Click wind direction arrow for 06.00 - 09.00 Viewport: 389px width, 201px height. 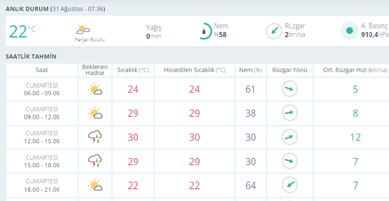pyautogui.click(x=290, y=89)
